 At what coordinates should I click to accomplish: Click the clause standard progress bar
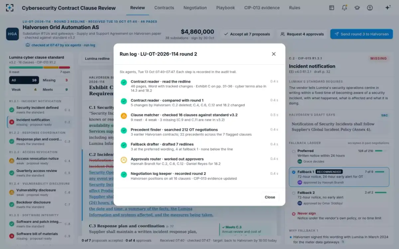(x=40, y=67)
